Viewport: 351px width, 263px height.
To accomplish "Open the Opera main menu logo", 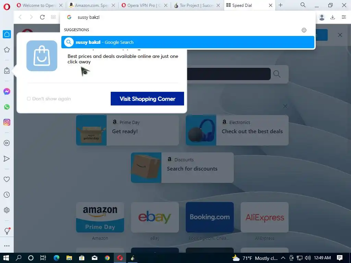I will [7, 7].
